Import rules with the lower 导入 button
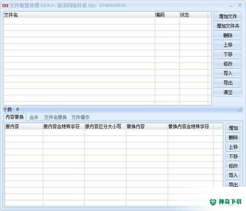The height and width of the screenshot is (211, 246). tap(233, 175)
